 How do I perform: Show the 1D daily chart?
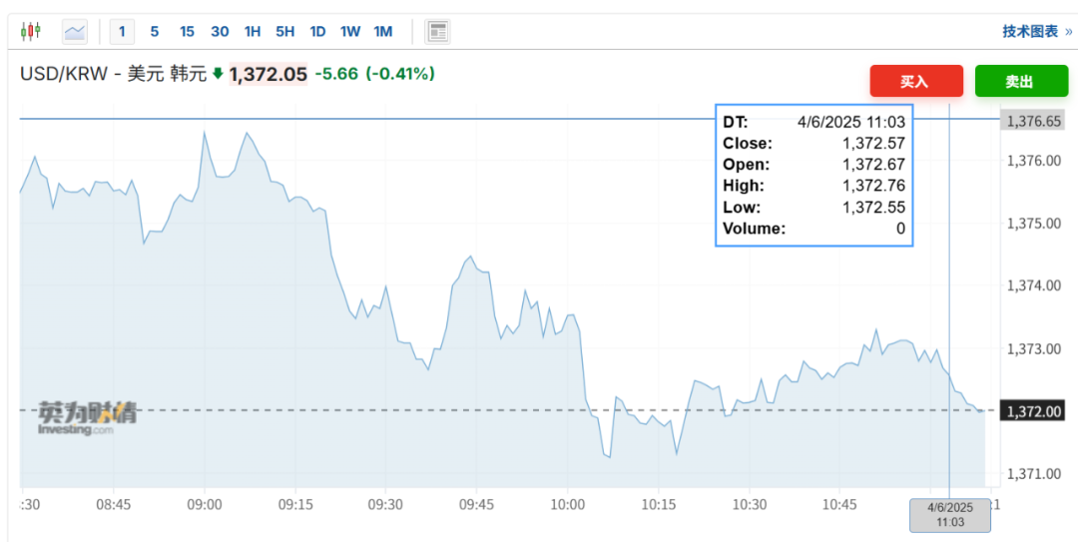click(x=317, y=31)
